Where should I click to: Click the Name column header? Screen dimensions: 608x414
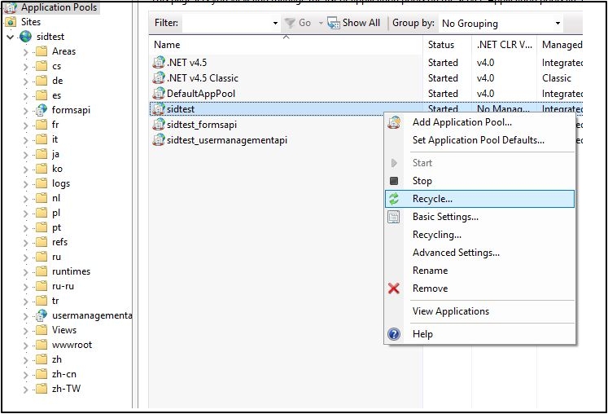coord(168,45)
